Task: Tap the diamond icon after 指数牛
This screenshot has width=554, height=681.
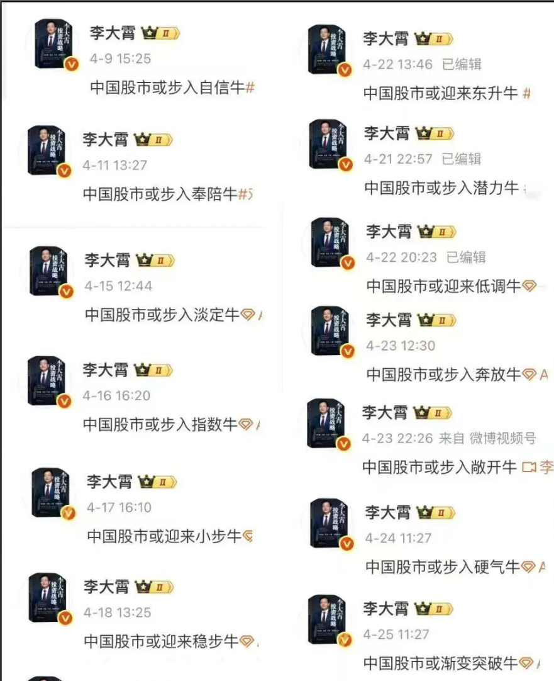Action: pyautogui.click(x=246, y=424)
